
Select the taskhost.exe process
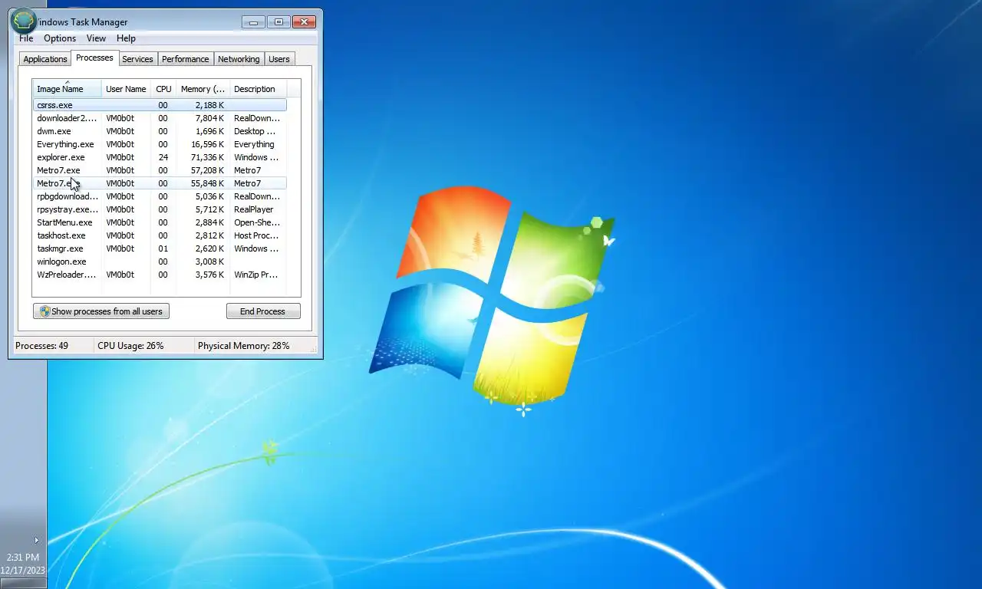tap(160, 235)
